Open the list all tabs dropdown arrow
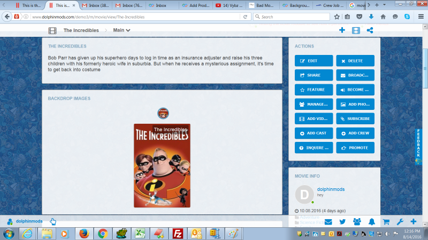 [384, 5]
